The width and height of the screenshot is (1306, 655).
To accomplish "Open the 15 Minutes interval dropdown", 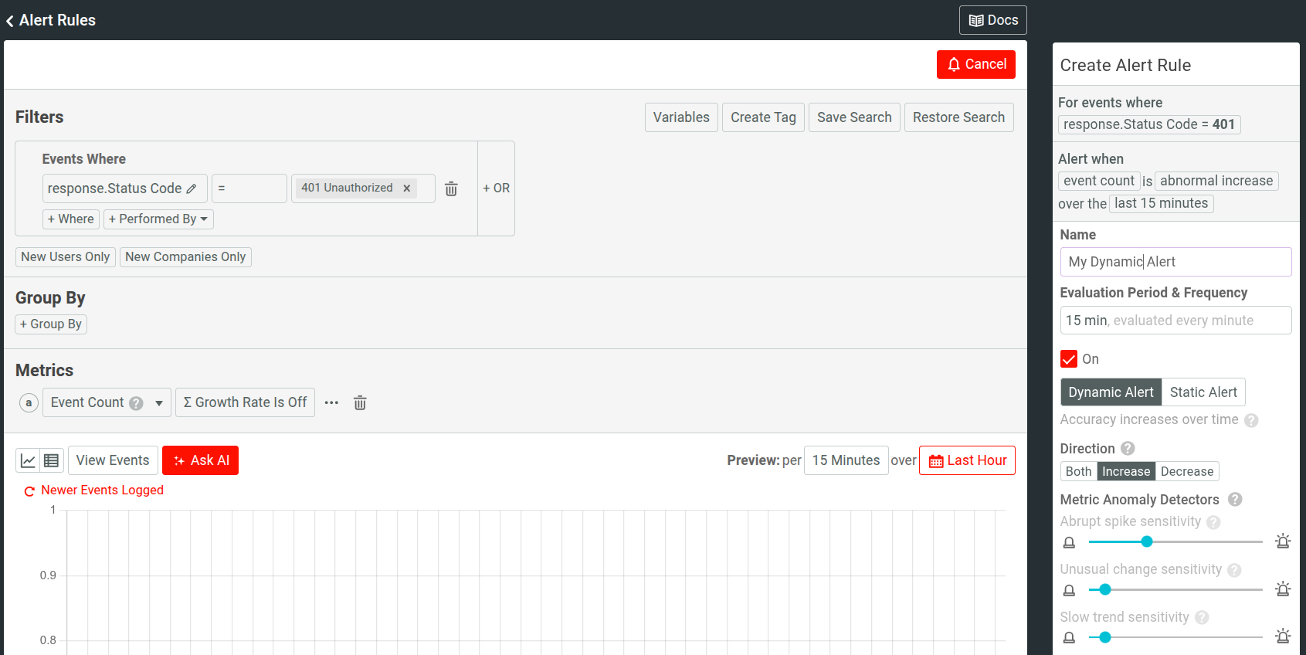I will (846, 460).
